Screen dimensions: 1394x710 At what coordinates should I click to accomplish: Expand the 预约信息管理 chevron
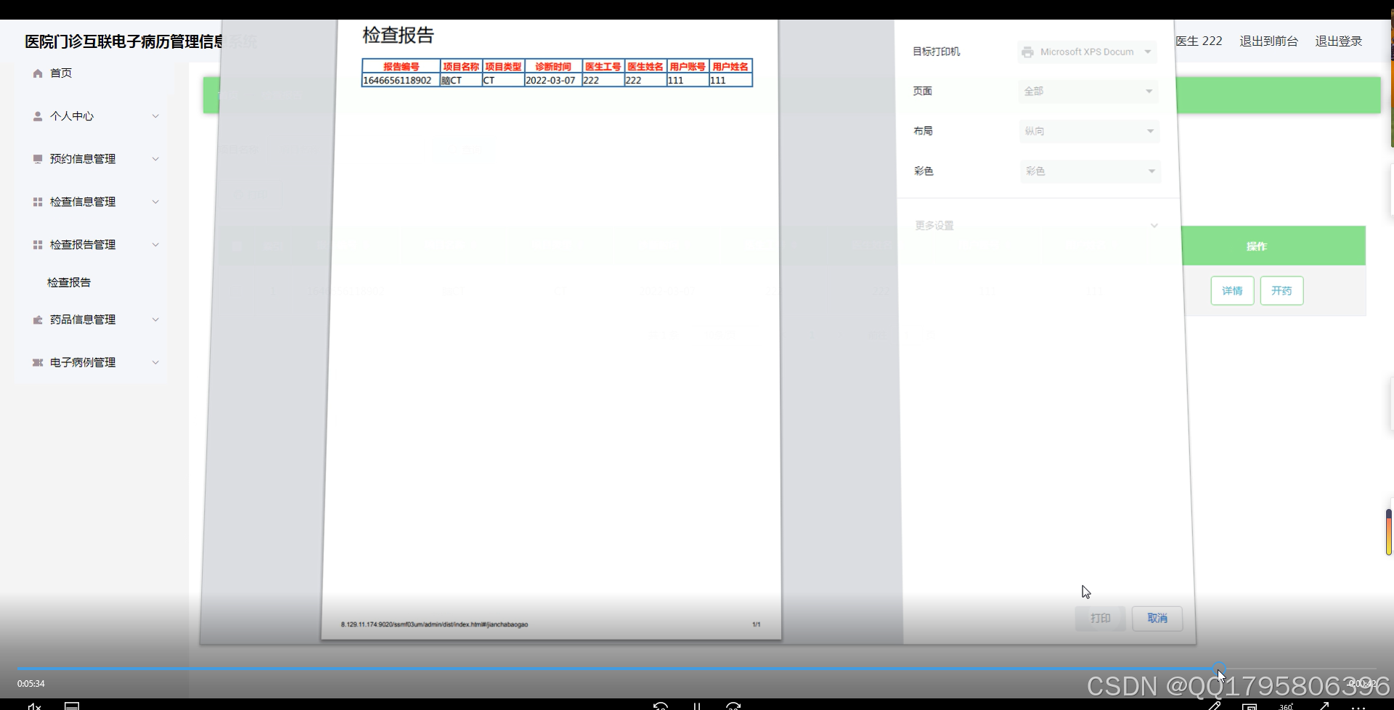click(155, 159)
